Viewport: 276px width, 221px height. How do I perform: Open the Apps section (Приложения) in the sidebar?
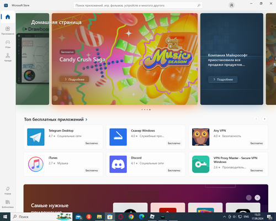[8, 30]
